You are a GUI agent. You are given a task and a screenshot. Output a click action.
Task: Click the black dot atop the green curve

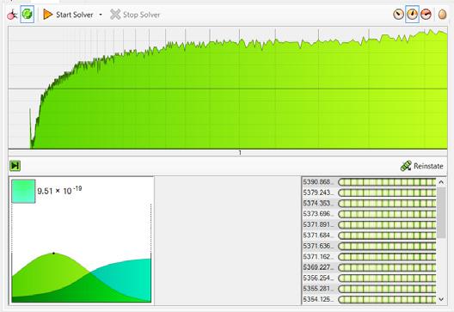tap(53, 254)
